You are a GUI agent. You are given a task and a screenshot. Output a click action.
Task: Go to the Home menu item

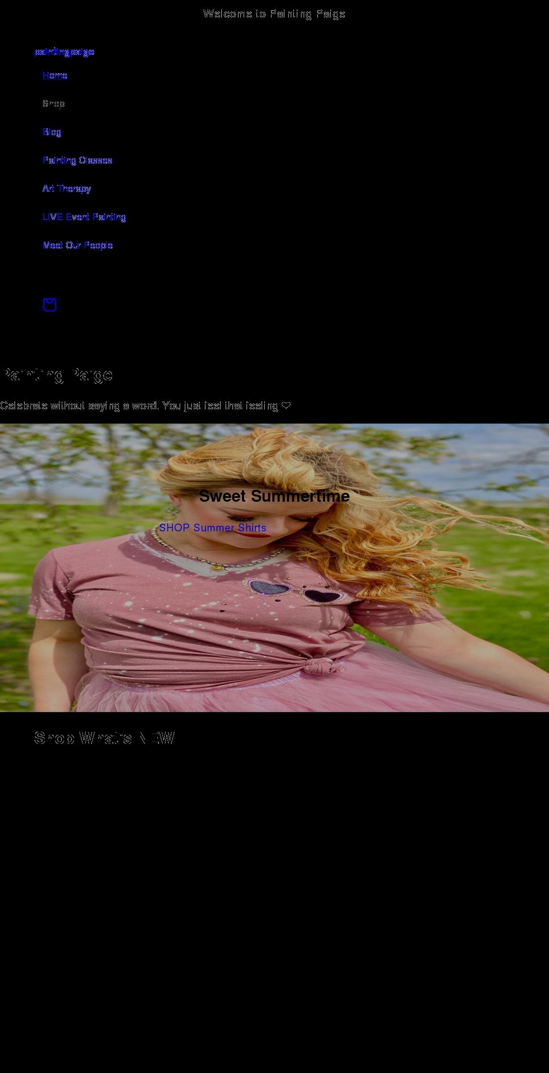[55, 76]
